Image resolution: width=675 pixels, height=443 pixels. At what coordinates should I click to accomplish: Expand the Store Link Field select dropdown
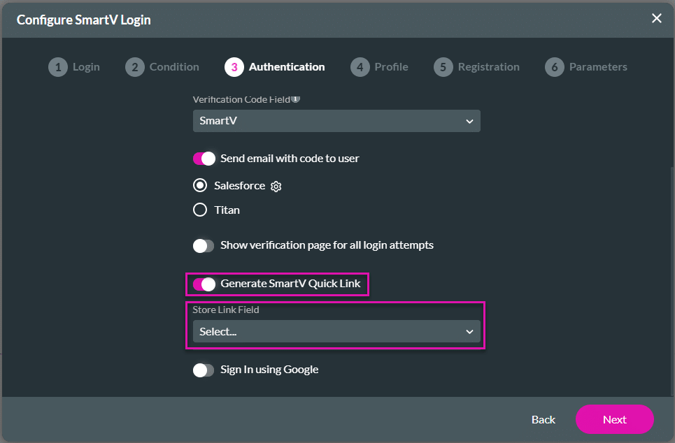click(x=336, y=331)
